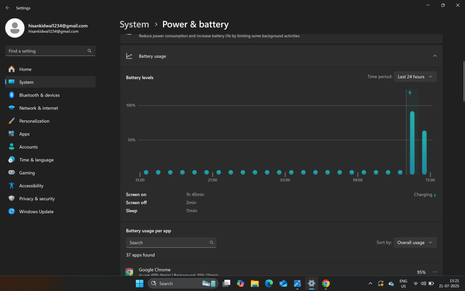The image size is (465, 291).
Task: Open the Apps section
Action: (24, 134)
